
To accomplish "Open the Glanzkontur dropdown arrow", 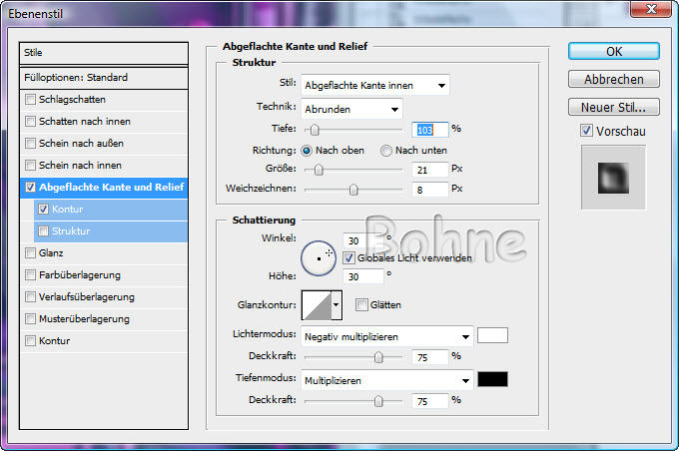I will 337,304.
